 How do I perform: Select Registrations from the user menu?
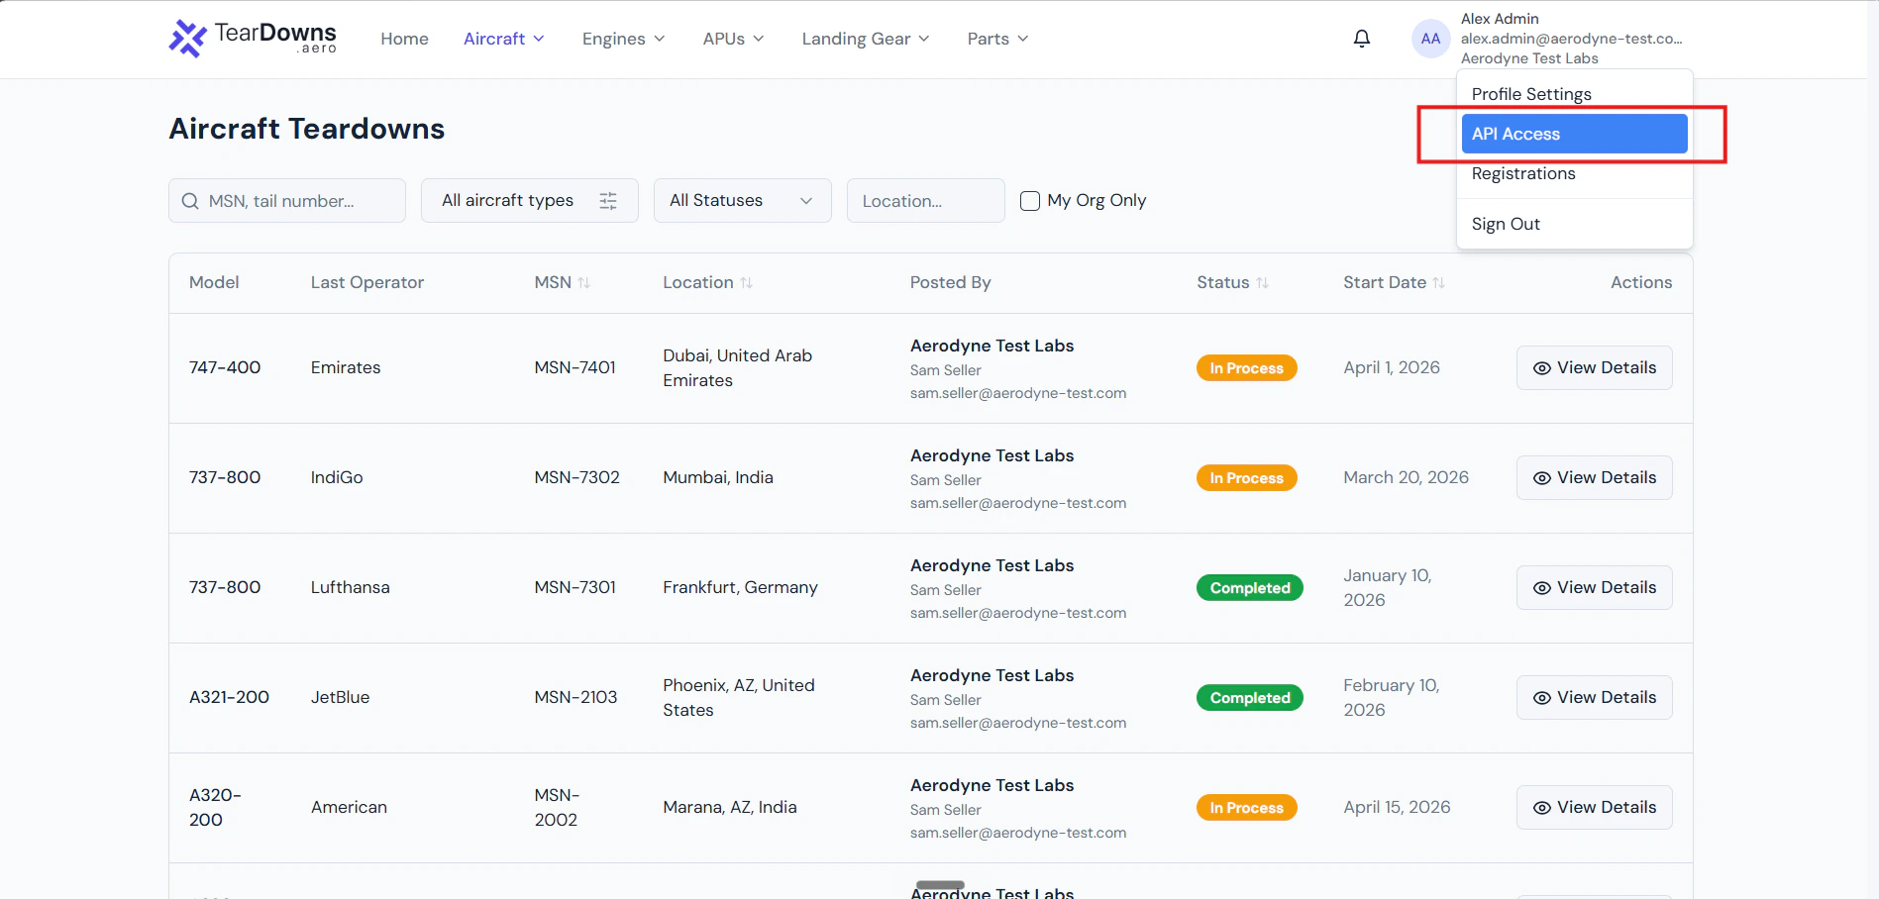(1574, 173)
